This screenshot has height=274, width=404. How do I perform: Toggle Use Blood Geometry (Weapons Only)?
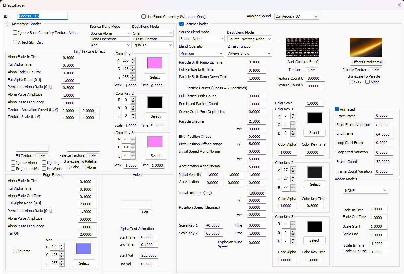[x=143, y=16]
